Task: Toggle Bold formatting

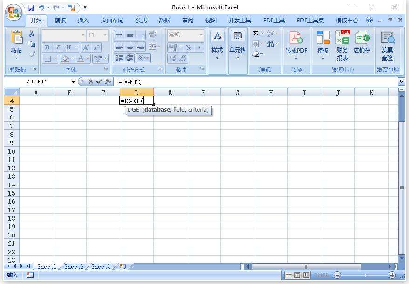Action: [47, 47]
